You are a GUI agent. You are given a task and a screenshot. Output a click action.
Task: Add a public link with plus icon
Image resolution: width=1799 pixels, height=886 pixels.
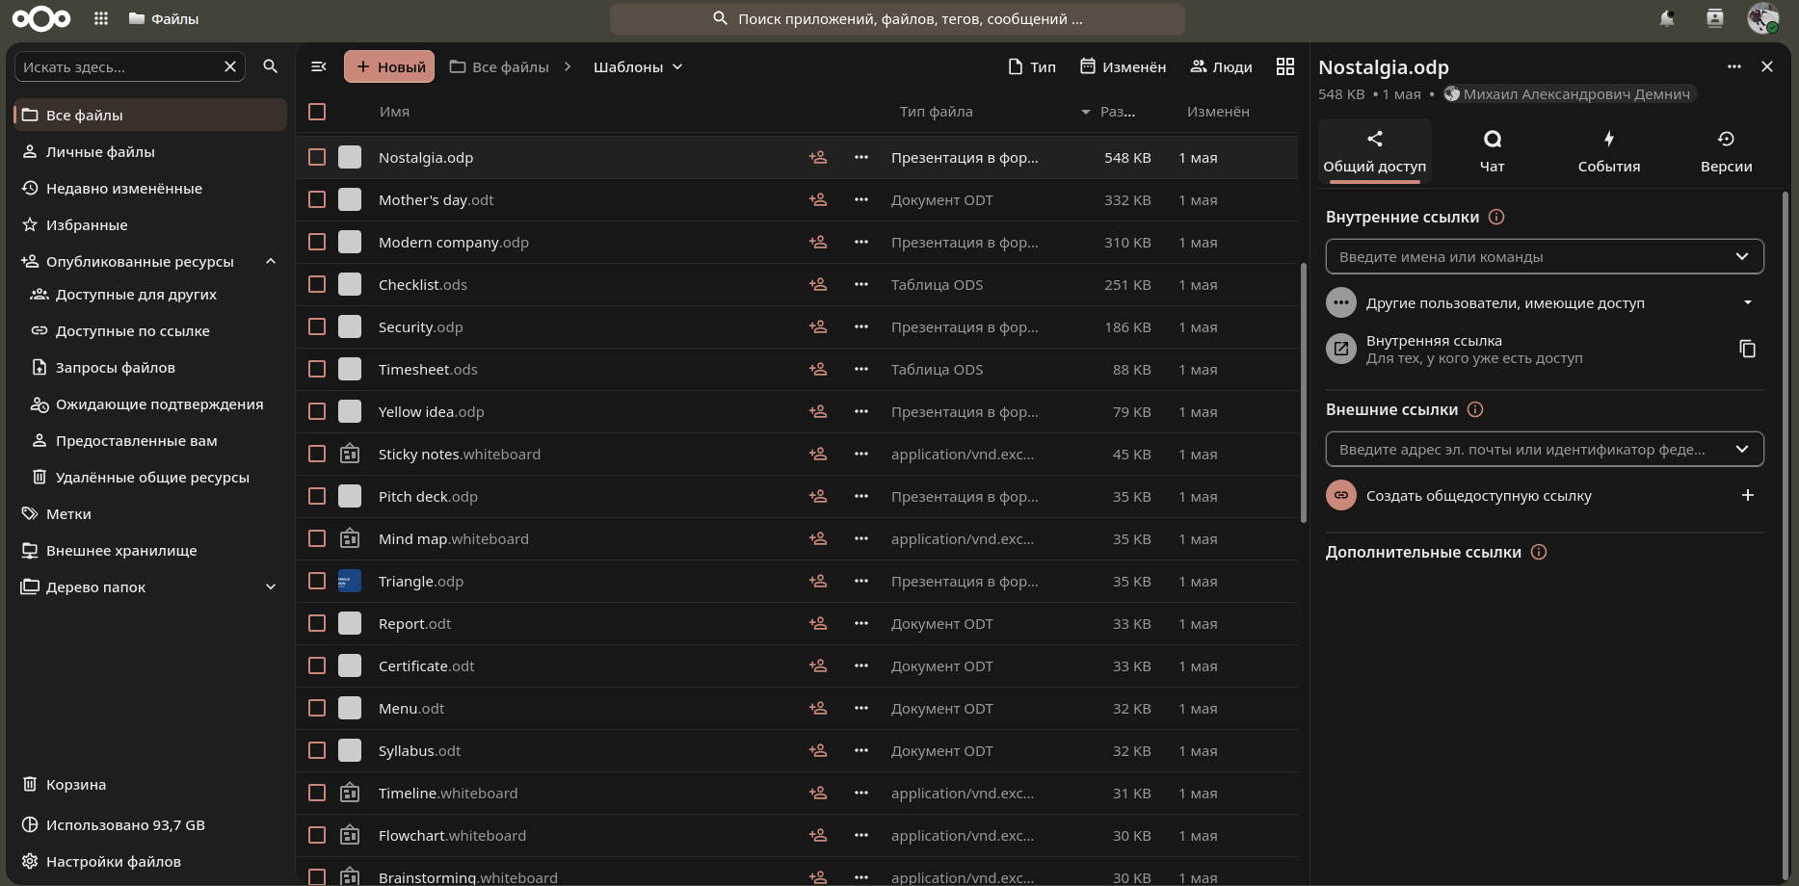click(1748, 495)
